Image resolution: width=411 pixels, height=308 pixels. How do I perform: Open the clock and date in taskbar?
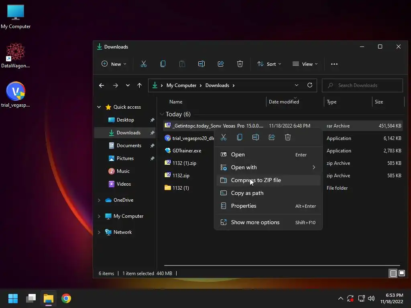[392, 298]
